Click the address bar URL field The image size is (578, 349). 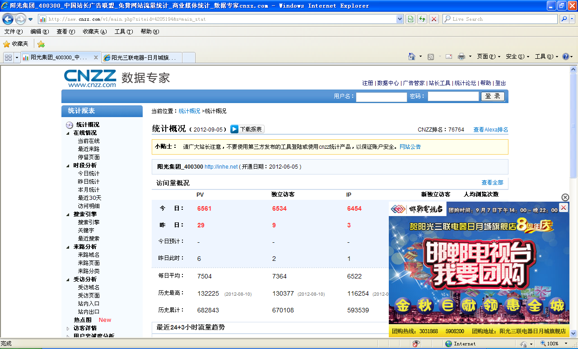(217, 19)
